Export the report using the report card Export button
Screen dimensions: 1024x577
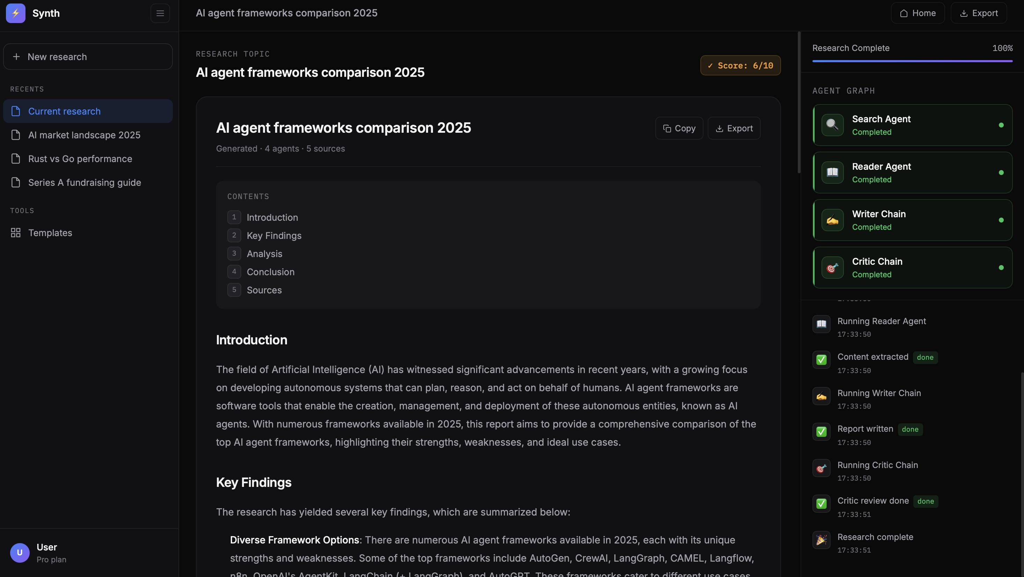tap(734, 128)
